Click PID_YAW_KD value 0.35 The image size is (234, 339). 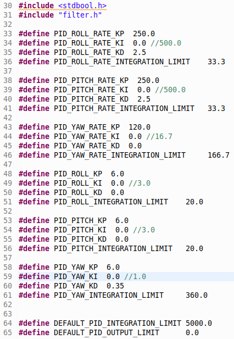coord(115,286)
